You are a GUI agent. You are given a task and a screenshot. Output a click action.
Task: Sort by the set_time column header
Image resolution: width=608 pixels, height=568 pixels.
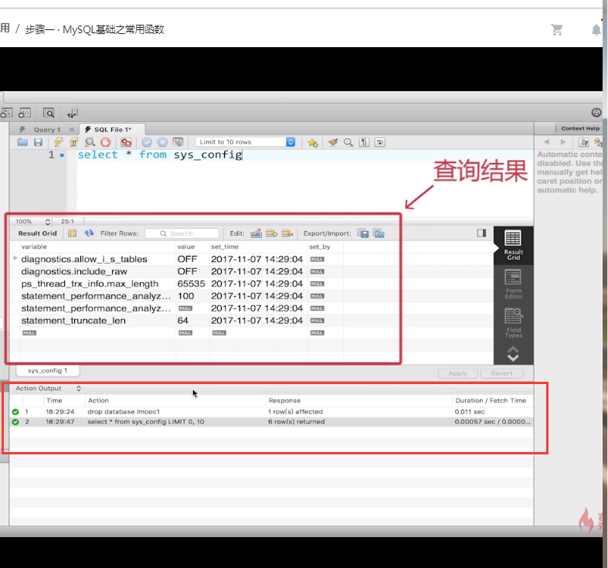click(x=225, y=247)
